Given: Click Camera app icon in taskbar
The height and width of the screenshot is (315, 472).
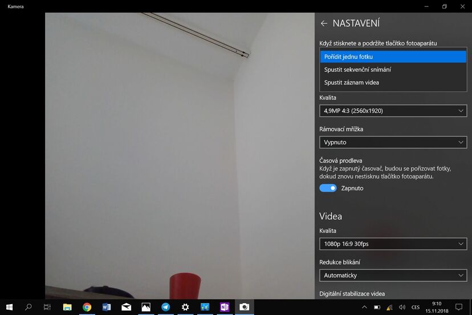Looking at the screenshot, I should [x=245, y=307].
